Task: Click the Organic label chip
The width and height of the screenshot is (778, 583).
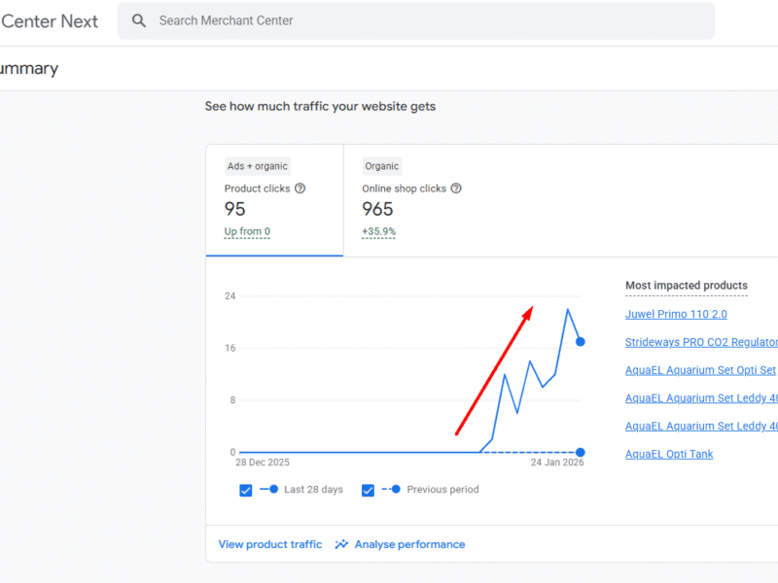Action: (x=382, y=166)
